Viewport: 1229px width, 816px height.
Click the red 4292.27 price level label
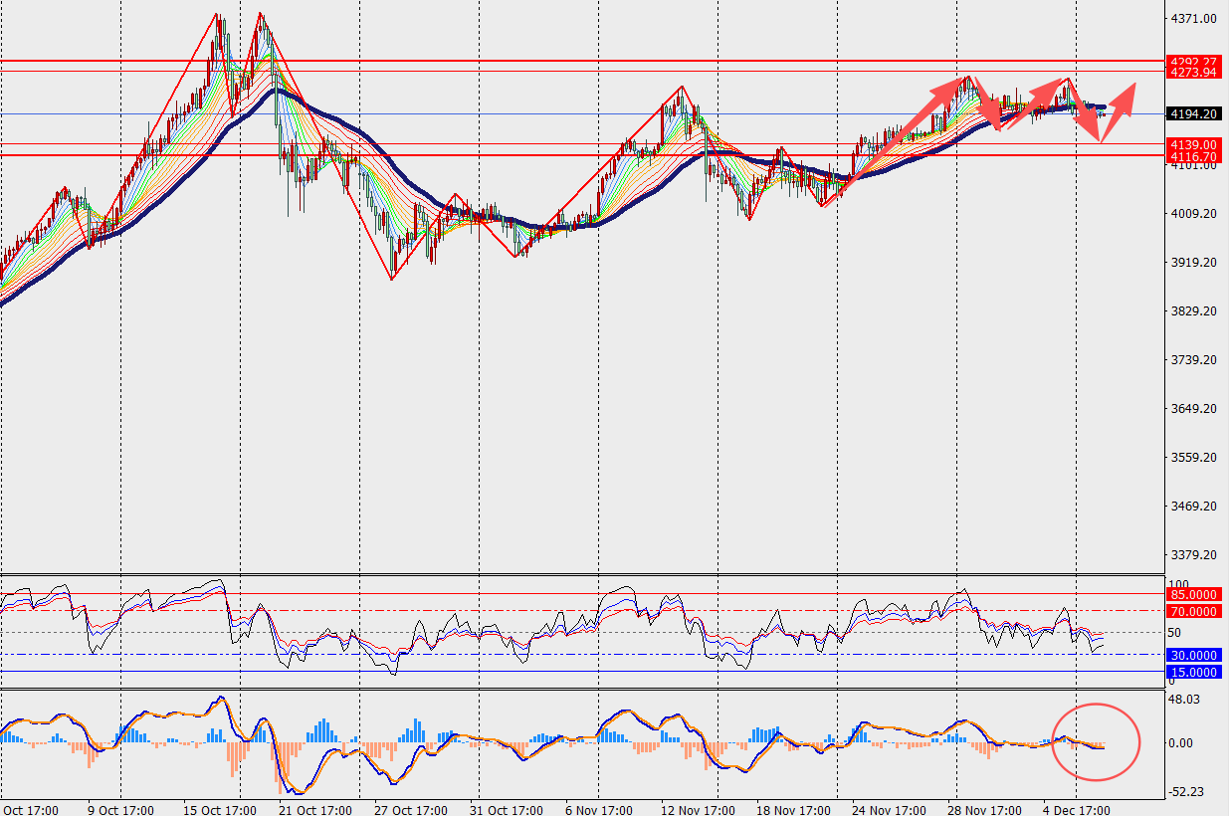click(x=1194, y=62)
